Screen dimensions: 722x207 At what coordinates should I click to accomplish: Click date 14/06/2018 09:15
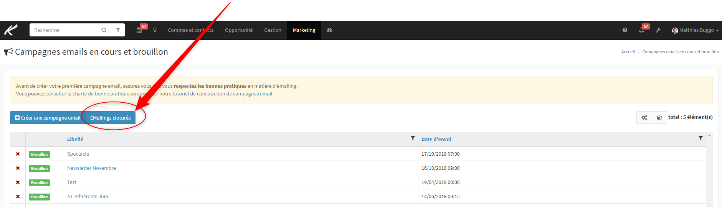pos(440,196)
